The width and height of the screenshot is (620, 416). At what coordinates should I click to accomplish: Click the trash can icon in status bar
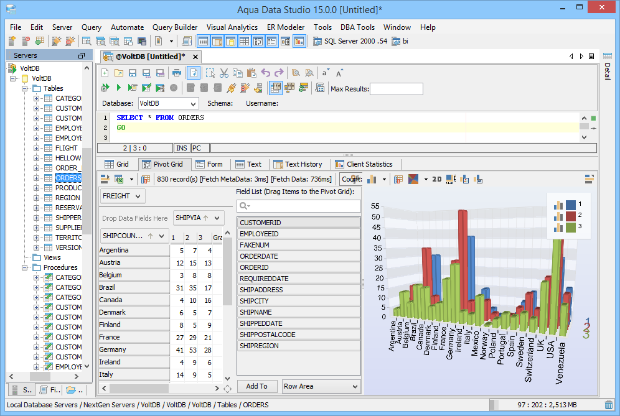click(x=609, y=405)
